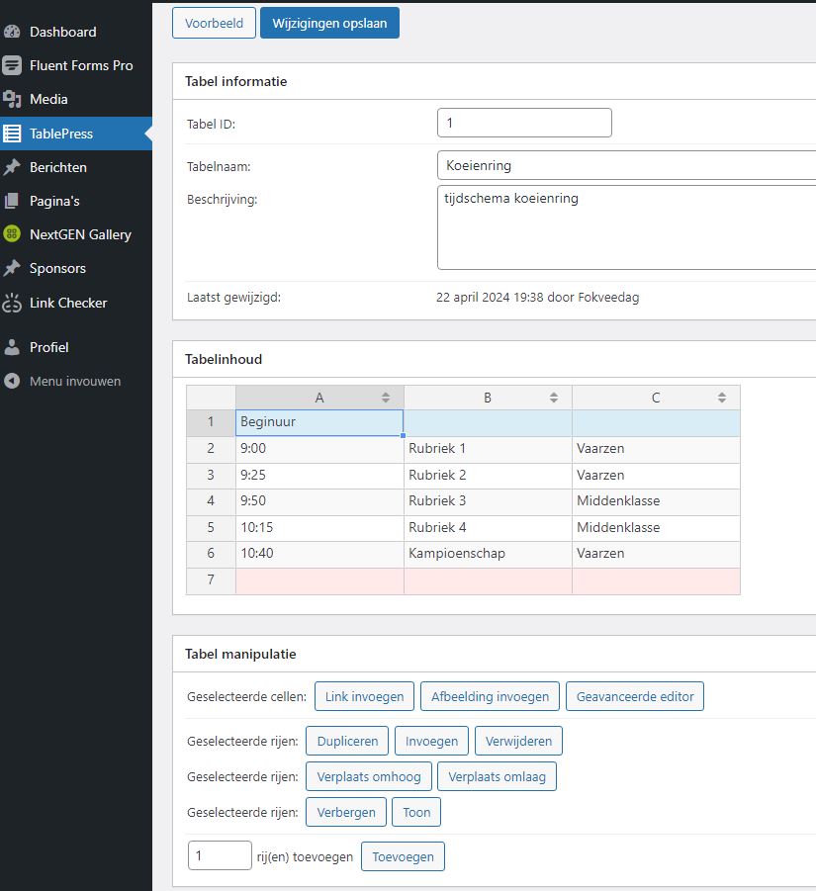This screenshot has height=891, width=816.
Task: Select the Rubriek 1 cell
Action: (488, 449)
